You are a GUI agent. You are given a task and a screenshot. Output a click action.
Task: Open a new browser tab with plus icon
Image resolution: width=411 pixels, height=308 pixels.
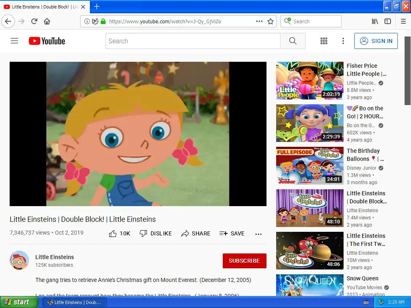97,6
